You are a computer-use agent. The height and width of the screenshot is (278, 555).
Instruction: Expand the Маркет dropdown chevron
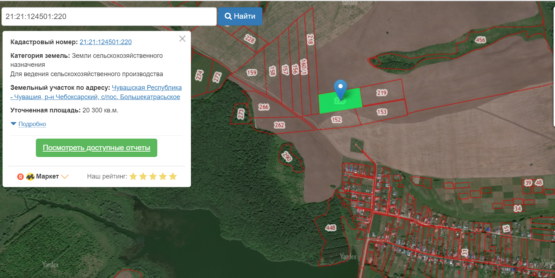(65, 177)
